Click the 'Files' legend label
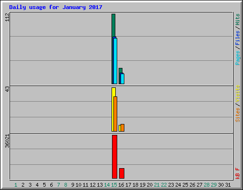This screenshot has height=190, width=243. [x=237, y=38]
